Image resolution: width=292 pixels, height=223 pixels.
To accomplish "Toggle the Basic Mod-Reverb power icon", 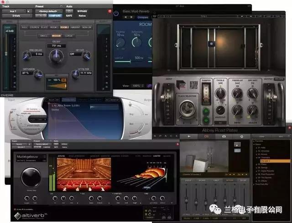I will point(116,13).
